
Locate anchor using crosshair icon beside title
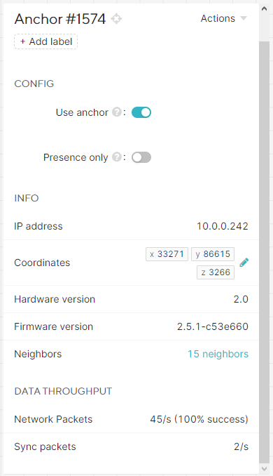[x=116, y=19]
